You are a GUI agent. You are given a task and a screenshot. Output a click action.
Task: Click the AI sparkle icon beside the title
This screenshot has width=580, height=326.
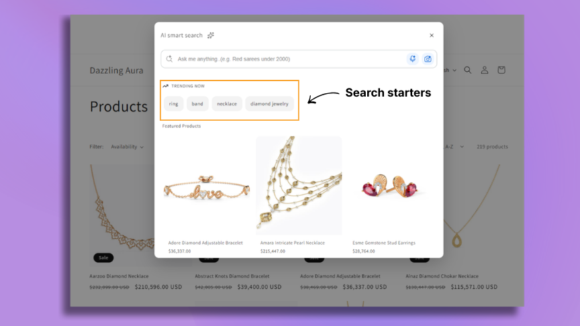211,36
